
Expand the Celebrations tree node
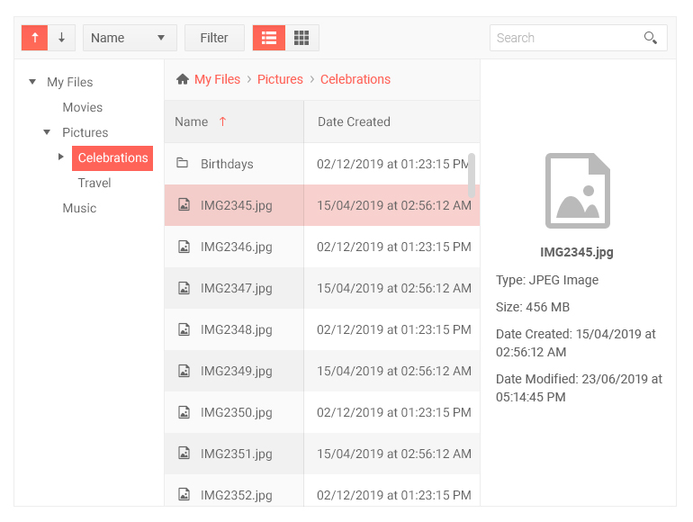pos(61,157)
